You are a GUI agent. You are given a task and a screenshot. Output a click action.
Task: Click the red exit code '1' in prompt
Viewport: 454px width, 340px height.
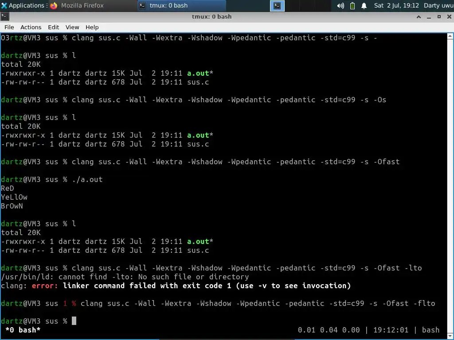[x=65, y=303]
